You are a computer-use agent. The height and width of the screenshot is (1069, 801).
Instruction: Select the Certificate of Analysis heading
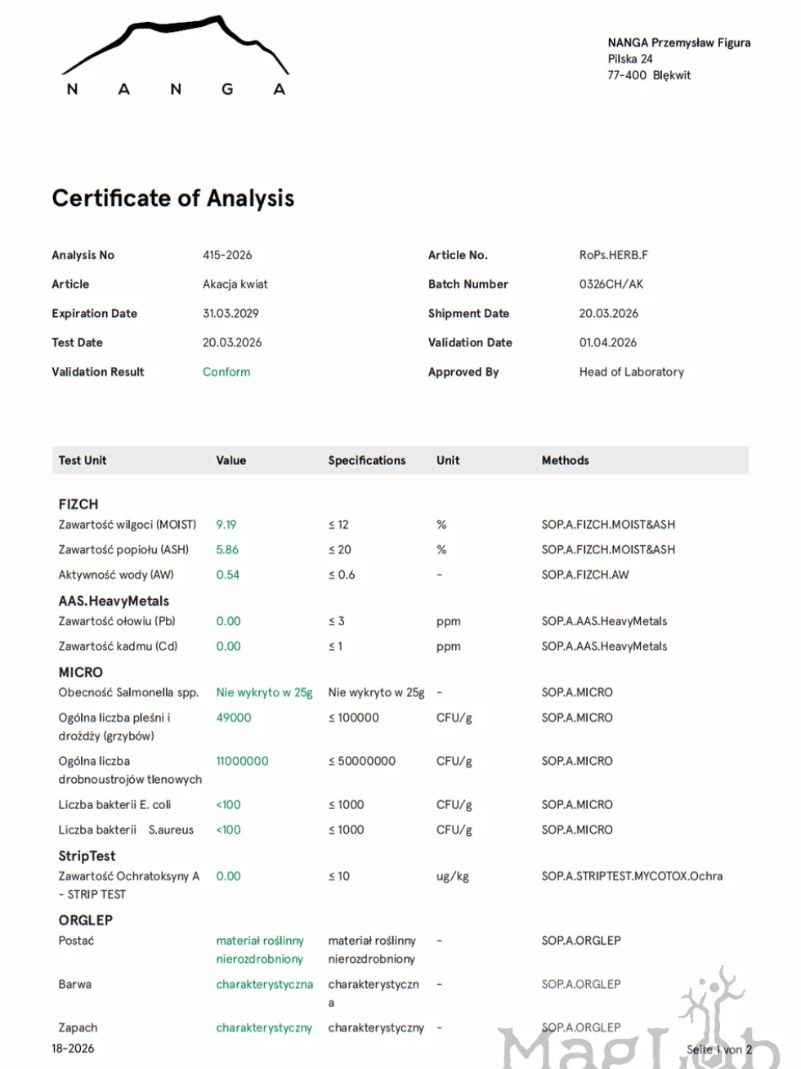[x=173, y=199]
